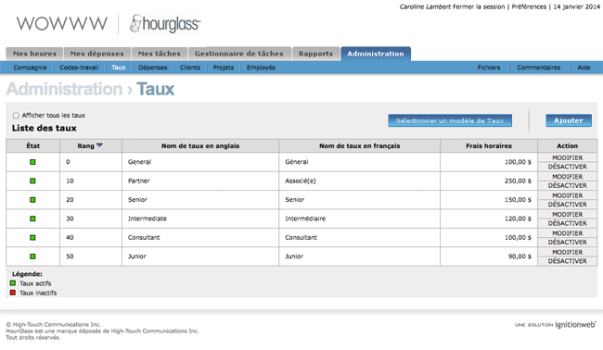Open the Mes dépenses tab
603x350 pixels.
(96, 54)
